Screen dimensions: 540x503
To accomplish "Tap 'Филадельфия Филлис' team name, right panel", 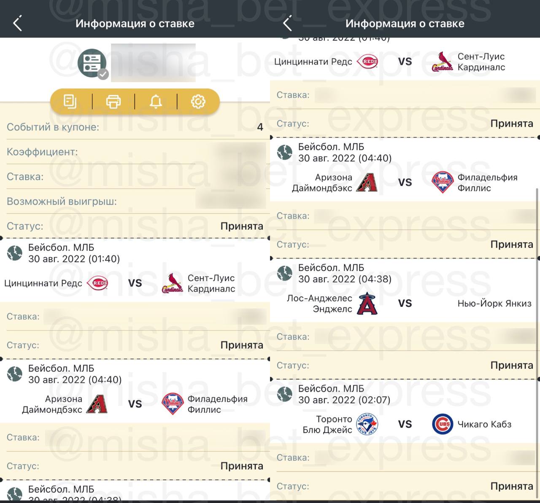I will pyautogui.click(x=487, y=183).
